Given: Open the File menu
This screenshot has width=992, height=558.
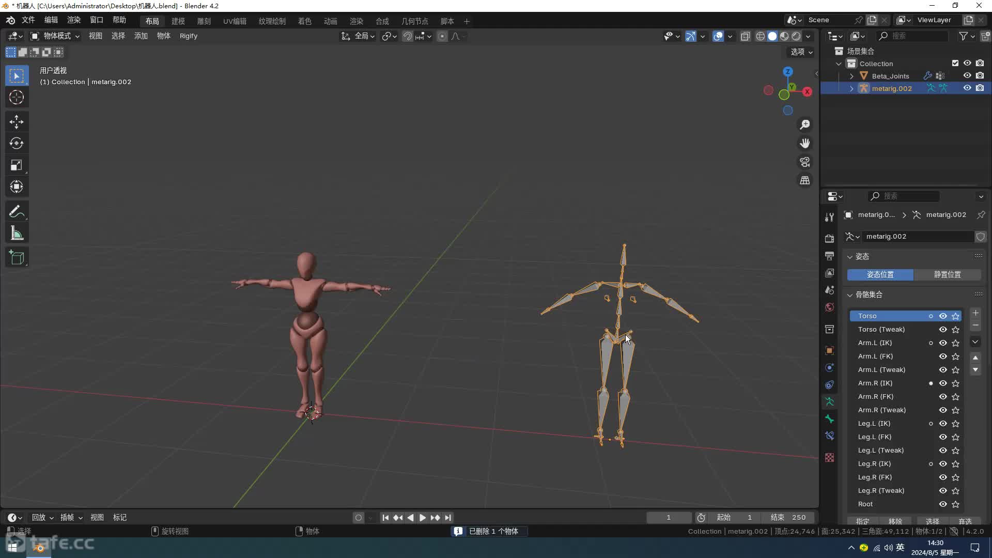Looking at the screenshot, I should click(28, 20).
